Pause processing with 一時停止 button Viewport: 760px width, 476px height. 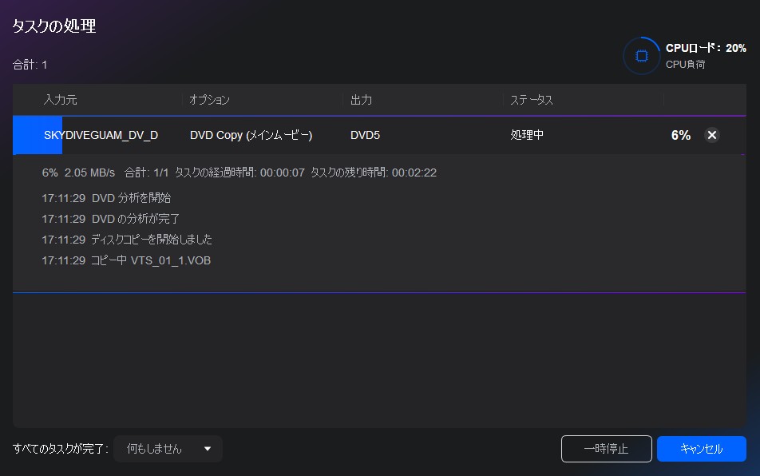607,449
